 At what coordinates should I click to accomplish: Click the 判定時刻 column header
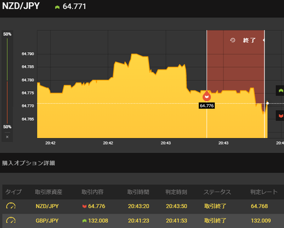[x=176, y=192]
